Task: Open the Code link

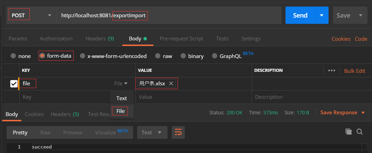Action: tap(361, 39)
